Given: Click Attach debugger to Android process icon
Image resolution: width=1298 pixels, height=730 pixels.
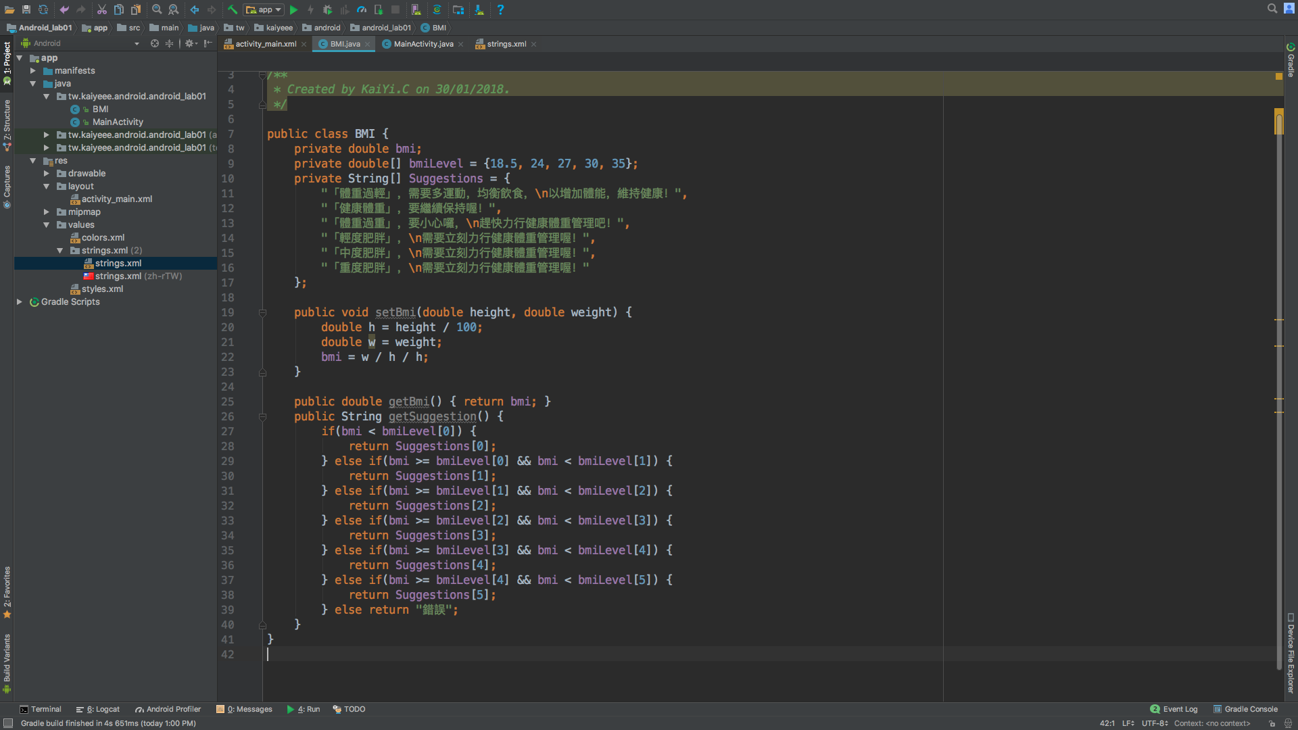Looking at the screenshot, I should coord(379,9).
